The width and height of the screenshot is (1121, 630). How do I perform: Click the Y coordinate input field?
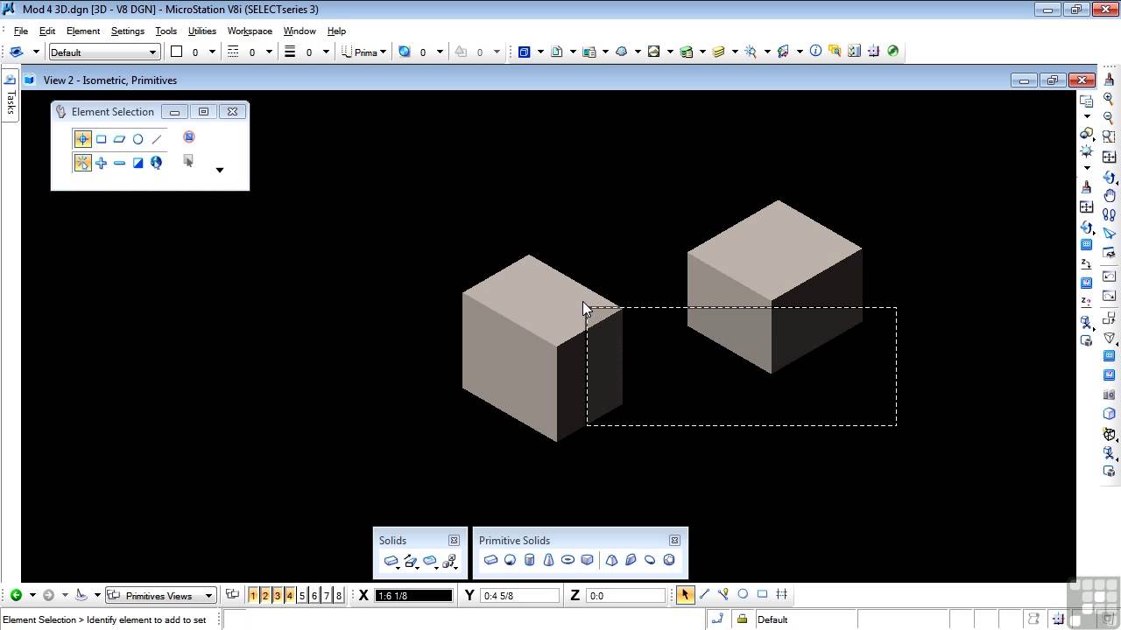coord(520,596)
